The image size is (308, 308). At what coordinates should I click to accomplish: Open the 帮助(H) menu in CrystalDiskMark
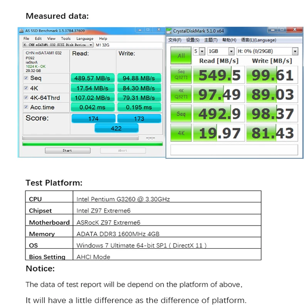point(229,40)
